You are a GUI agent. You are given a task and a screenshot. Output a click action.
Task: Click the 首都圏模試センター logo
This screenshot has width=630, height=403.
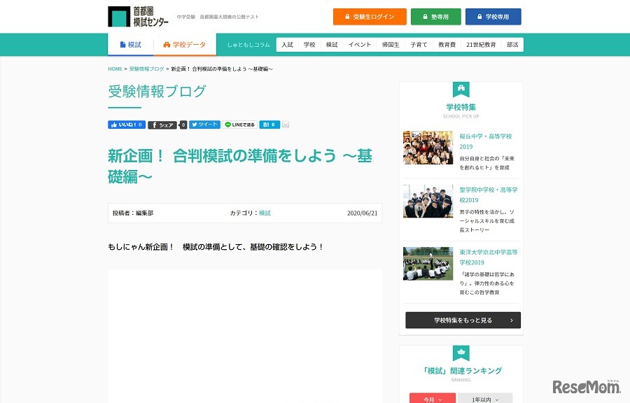tap(134, 16)
